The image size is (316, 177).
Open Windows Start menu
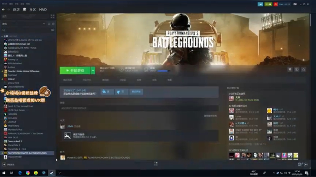[x=4, y=173]
